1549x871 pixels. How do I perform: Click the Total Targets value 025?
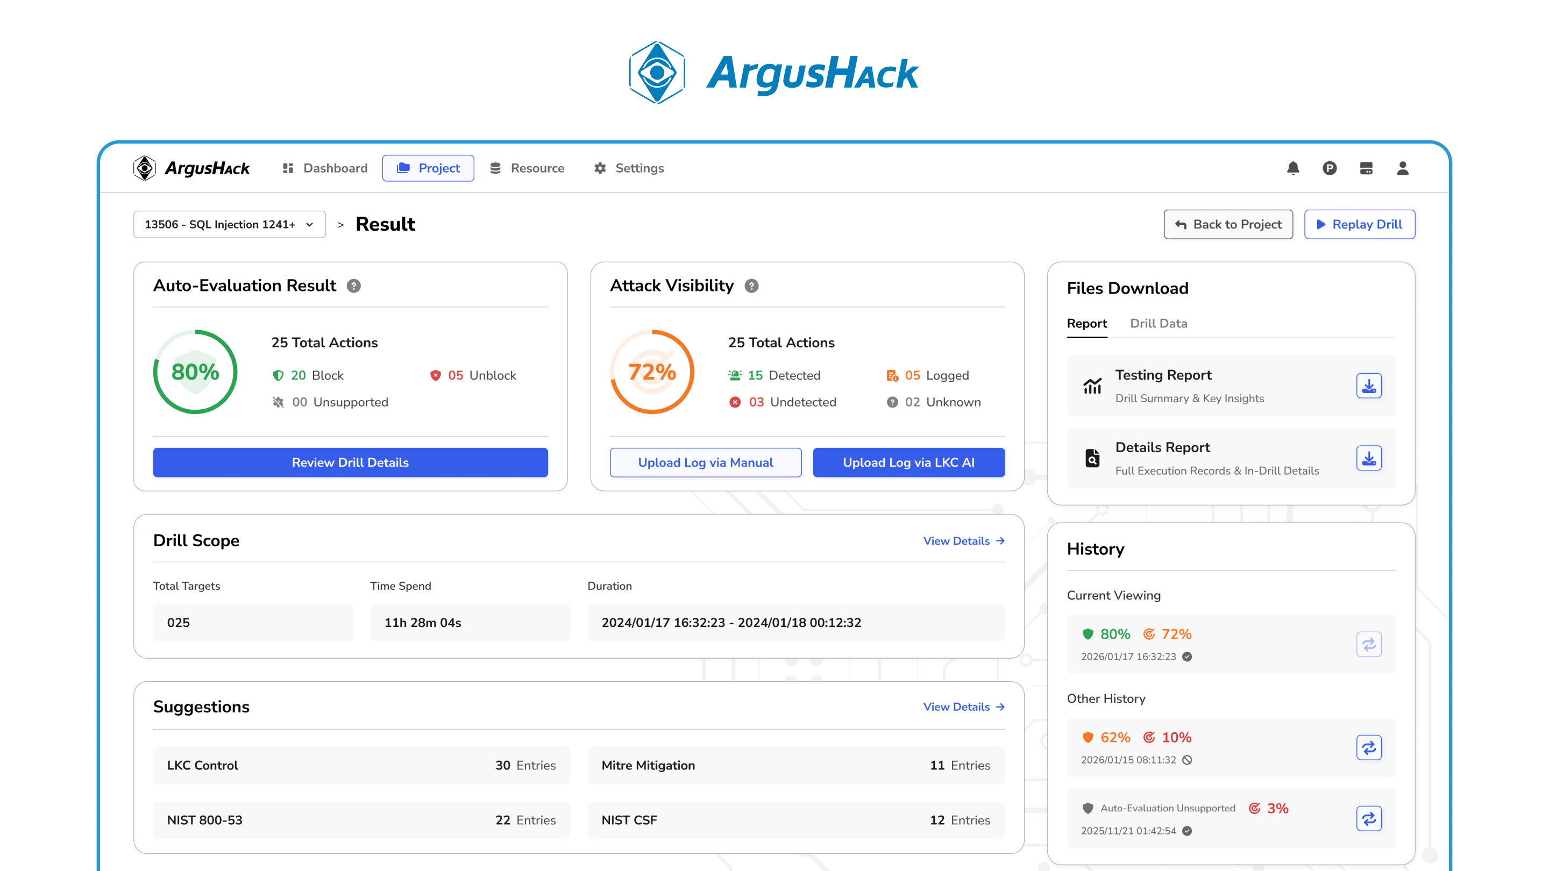253,623
